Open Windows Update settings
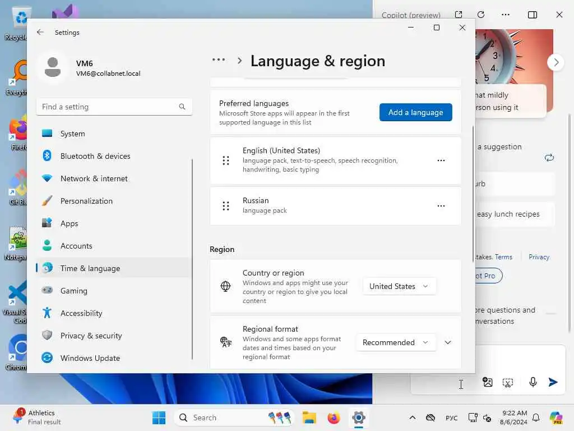574x431 pixels. point(114,358)
